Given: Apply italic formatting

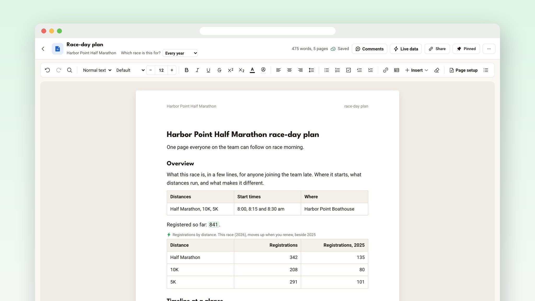Looking at the screenshot, I should tap(197, 70).
